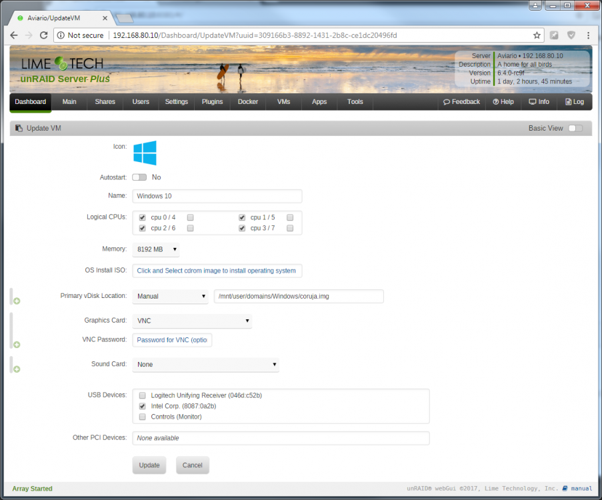This screenshot has height=500, width=602.
Task: Click the Update button
Action: [x=149, y=465]
